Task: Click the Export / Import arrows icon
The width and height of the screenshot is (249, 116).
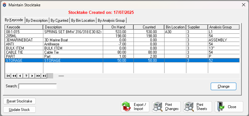Action: (127, 107)
